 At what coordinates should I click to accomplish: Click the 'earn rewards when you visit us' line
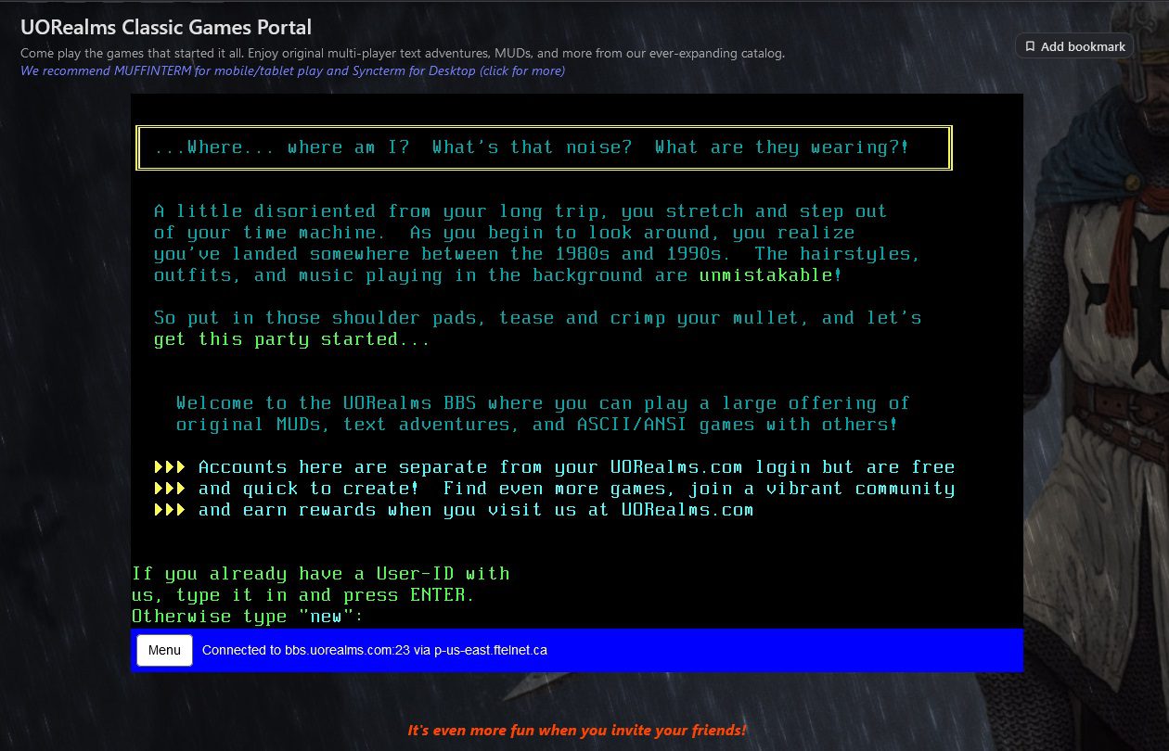pos(476,510)
